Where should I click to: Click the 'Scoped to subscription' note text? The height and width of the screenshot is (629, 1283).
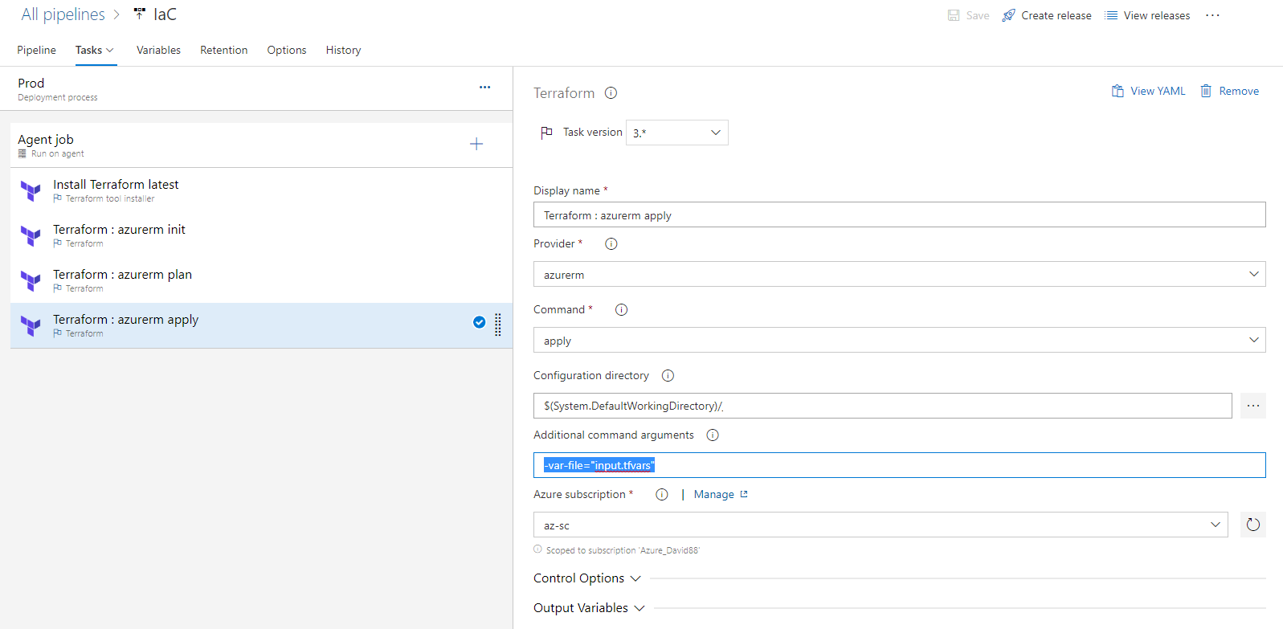(623, 550)
